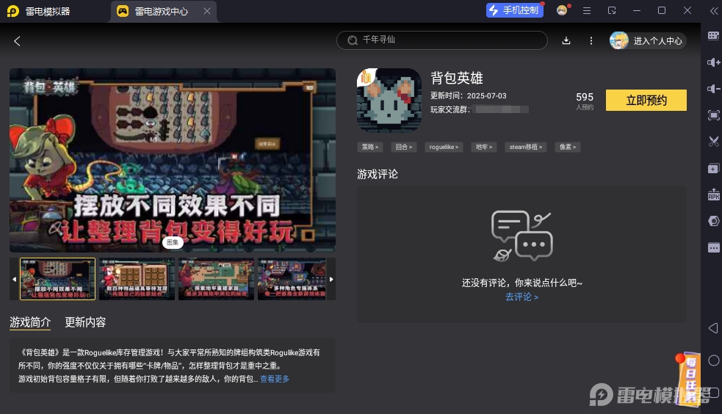722x414 pixels.
Task: Open more tools dots icon in sidebar
Action: click(713, 247)
